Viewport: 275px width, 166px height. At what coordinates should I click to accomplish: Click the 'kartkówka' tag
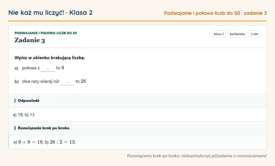[x=237, y=34]
